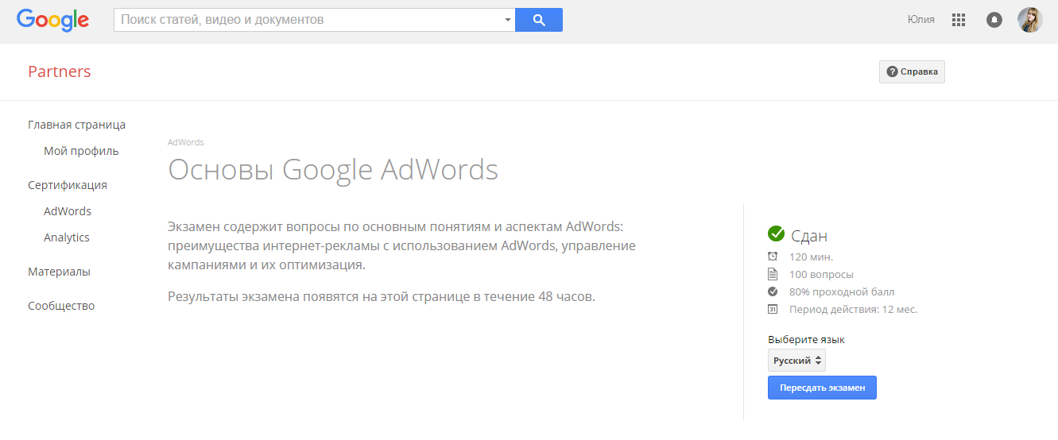This screenshot has height=440, width=1058.
Task: Go to Главная страница in sidebar
Action: click(76, 125)
